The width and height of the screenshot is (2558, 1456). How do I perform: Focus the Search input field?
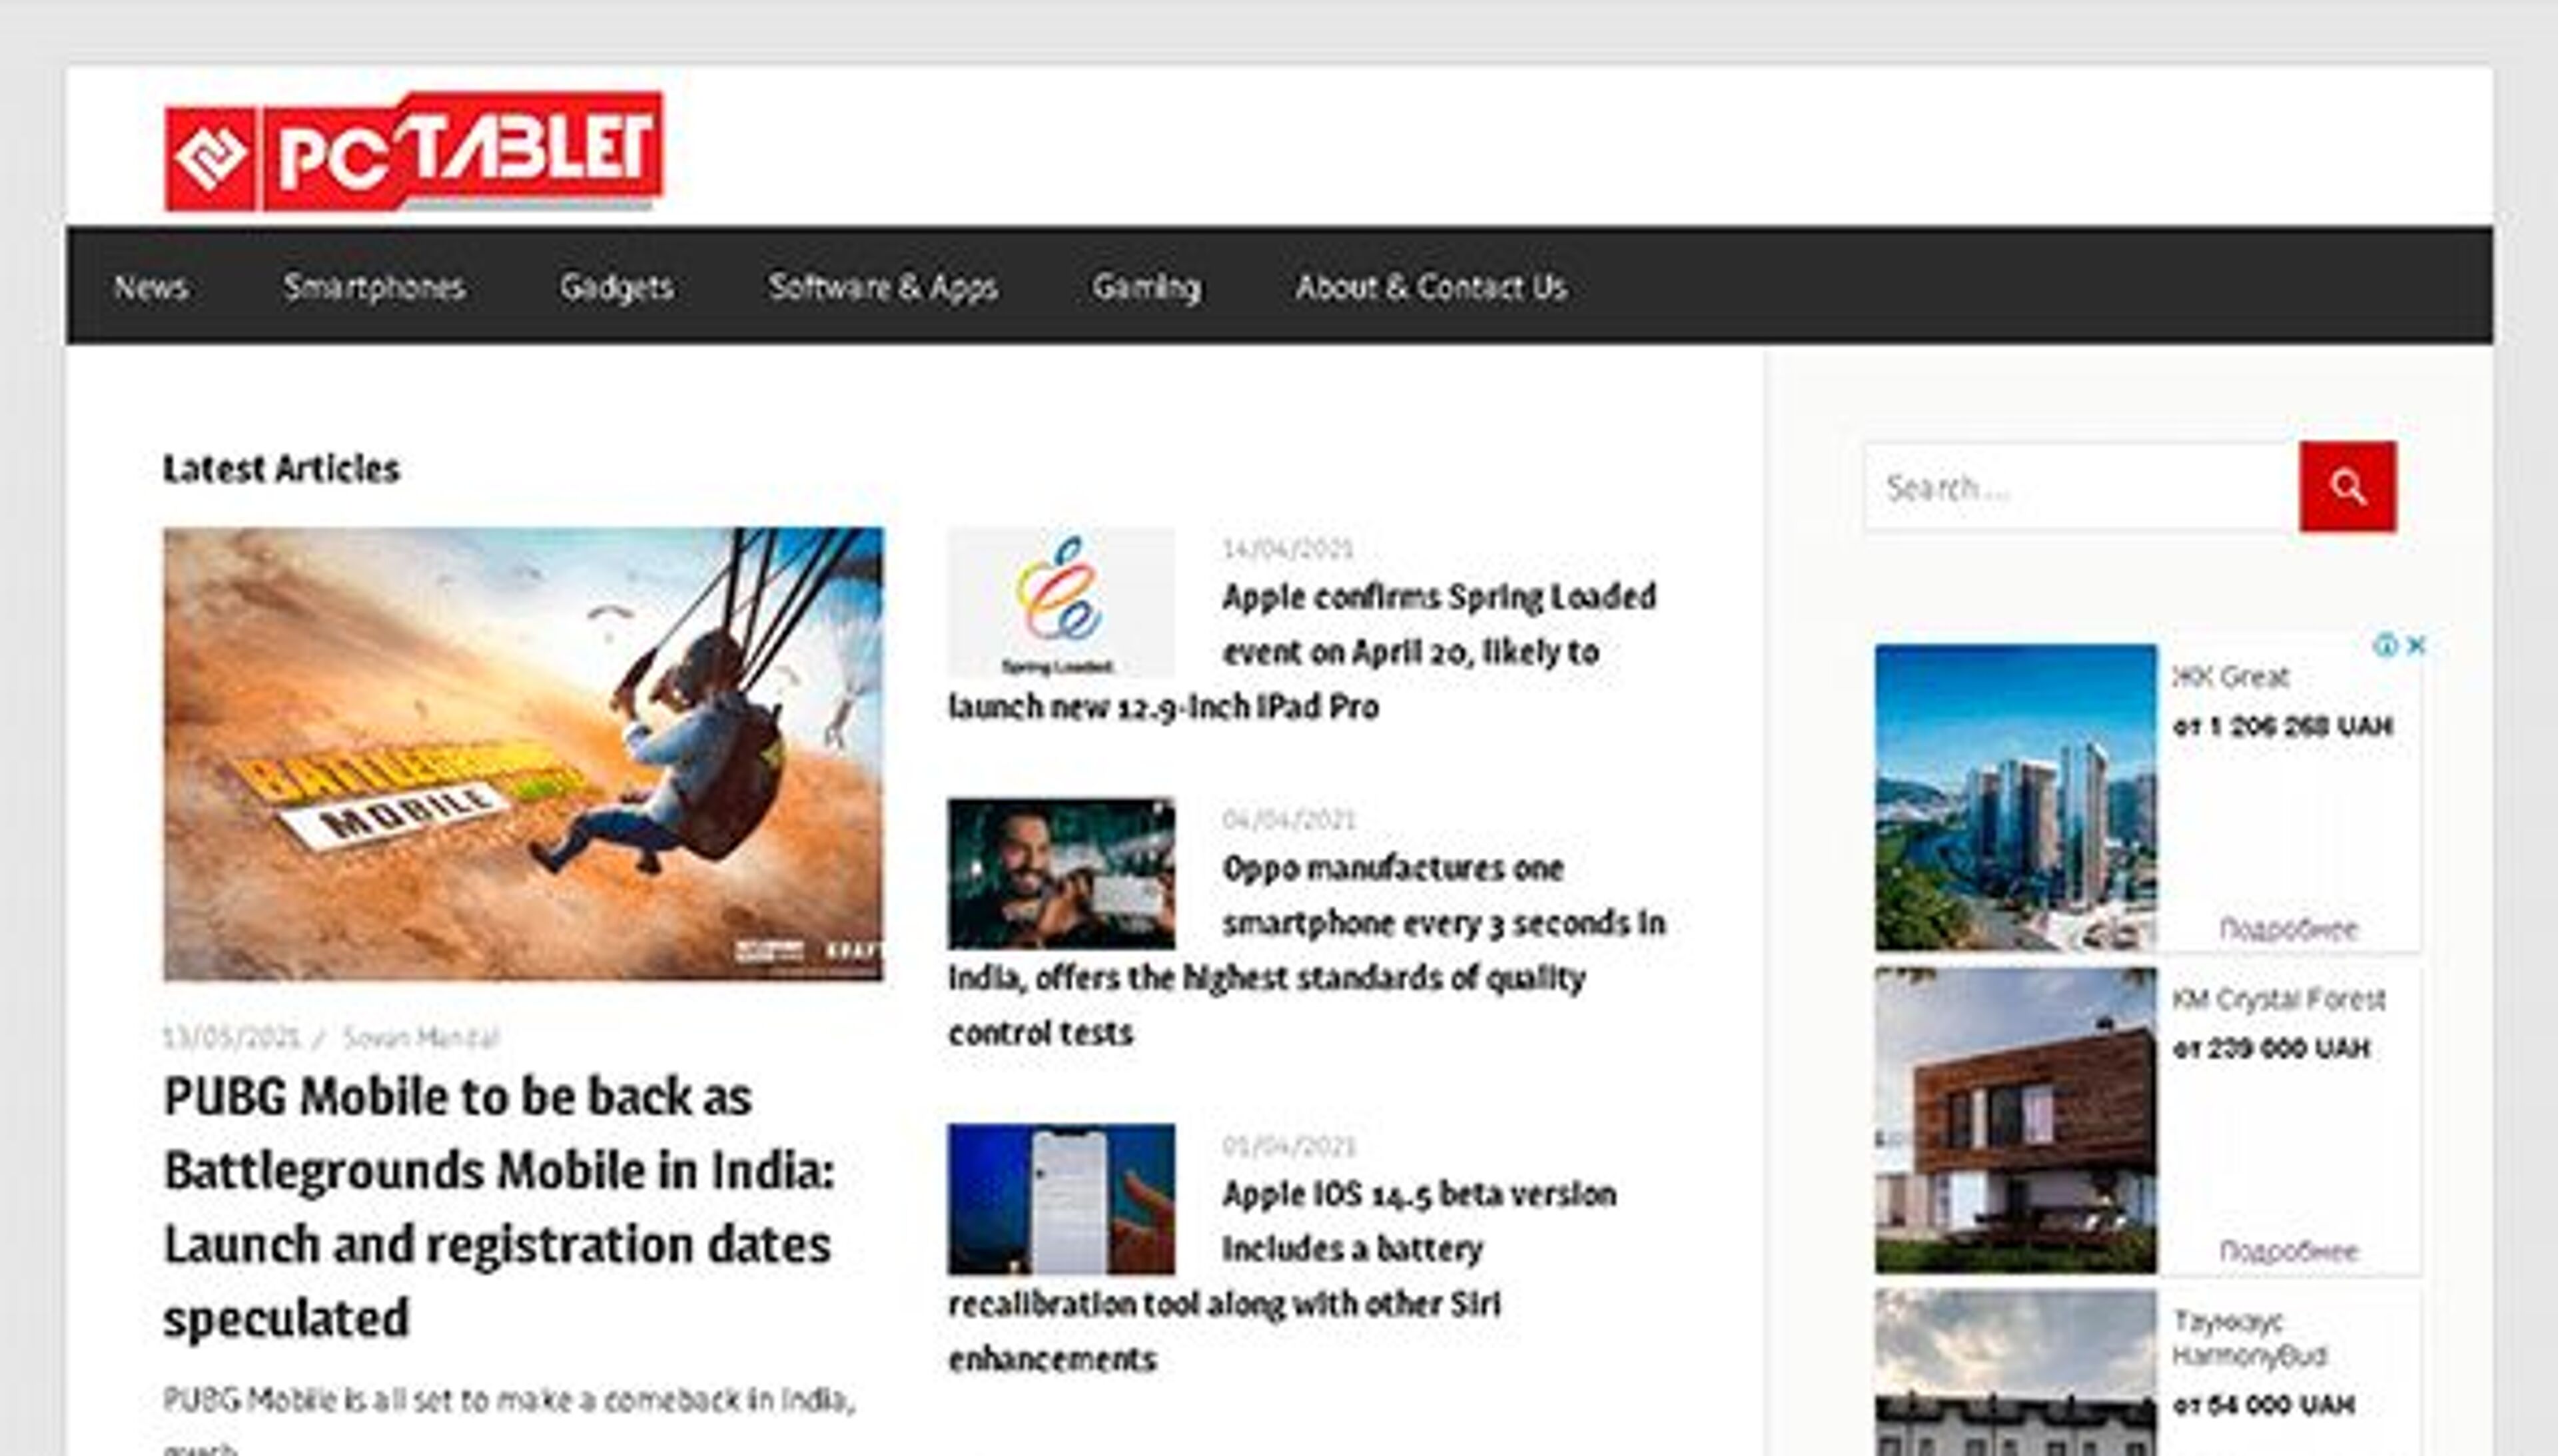(x=2081, y=487)
